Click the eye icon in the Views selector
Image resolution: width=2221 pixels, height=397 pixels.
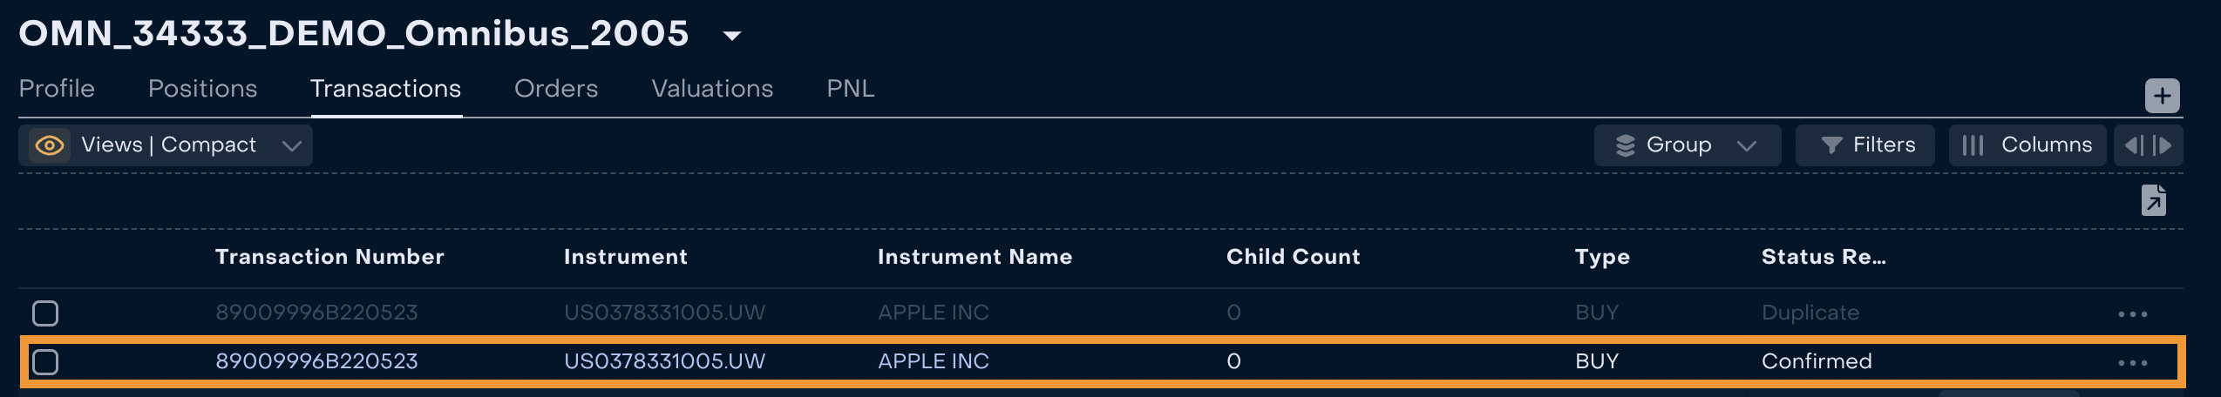point(50,145)
